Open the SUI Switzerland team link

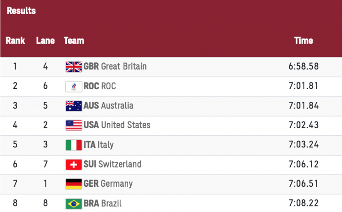(x=112, y=165)
